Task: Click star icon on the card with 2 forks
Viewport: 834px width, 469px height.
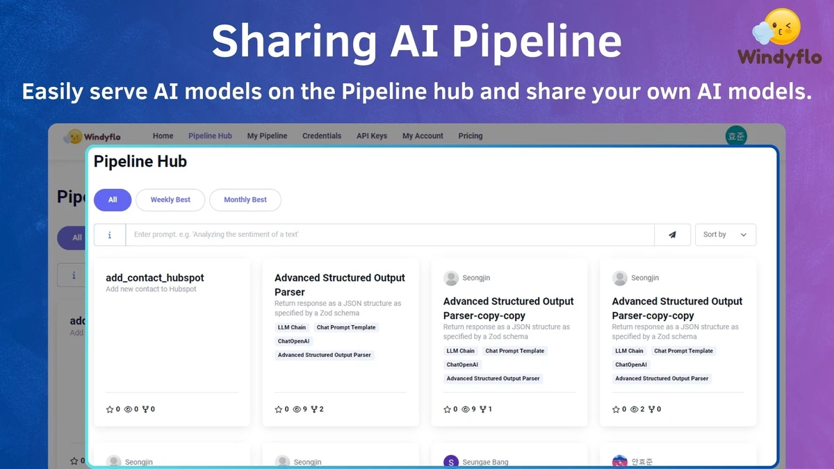Action: click(279, 409)
